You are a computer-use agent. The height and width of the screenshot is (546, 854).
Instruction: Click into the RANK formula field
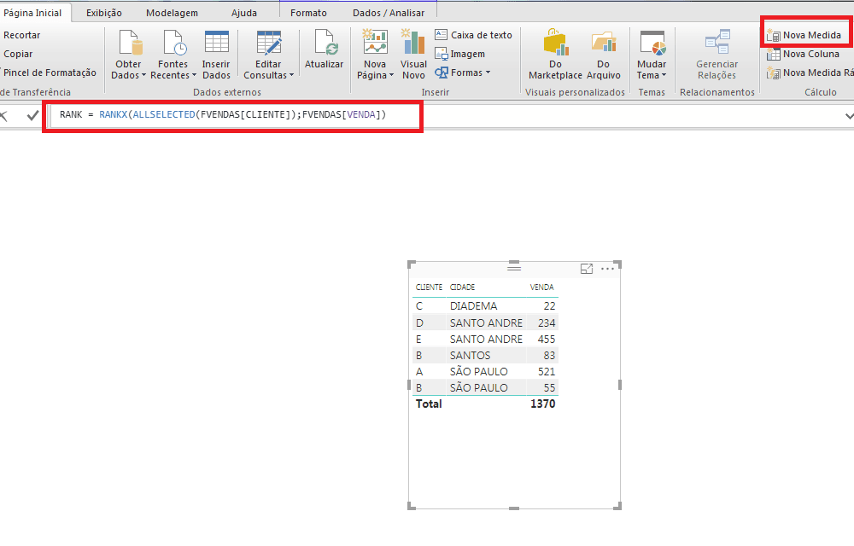click(x=233, y=115)
